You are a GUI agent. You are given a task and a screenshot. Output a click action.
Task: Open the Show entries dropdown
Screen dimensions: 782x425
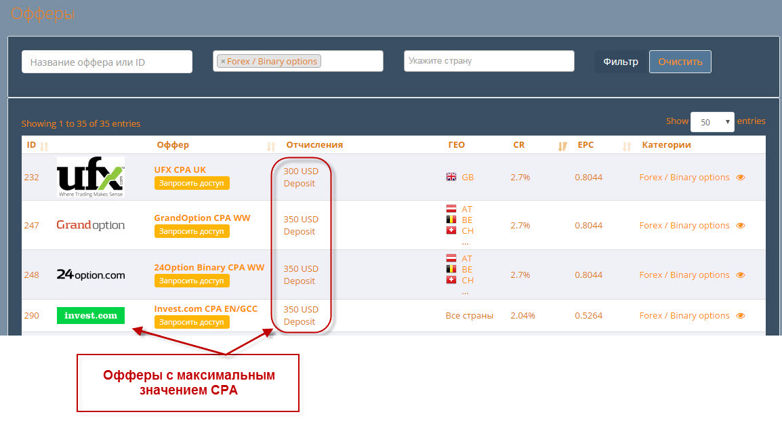712,122
